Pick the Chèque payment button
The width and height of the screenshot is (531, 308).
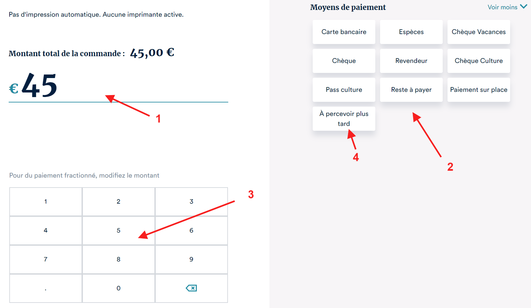point(344,61)
